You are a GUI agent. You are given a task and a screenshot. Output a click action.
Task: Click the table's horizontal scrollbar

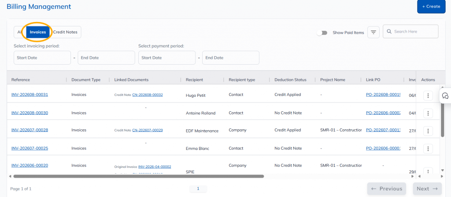click(138, 176)
